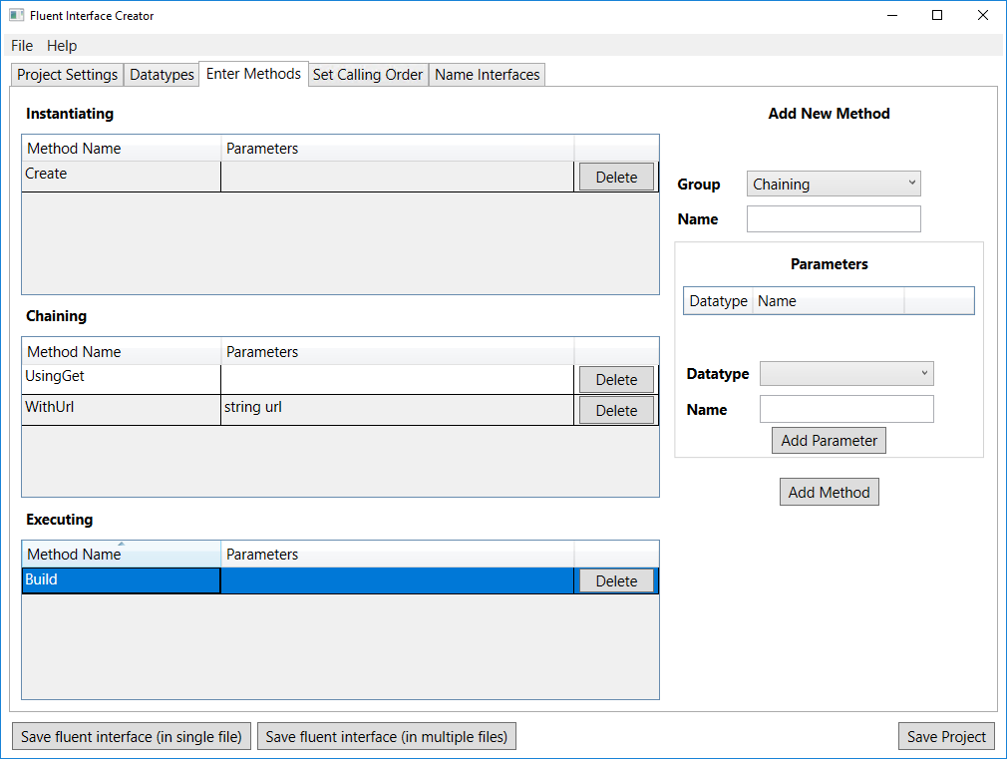Switch to the Project Settings tab

[x=68, y=75]
